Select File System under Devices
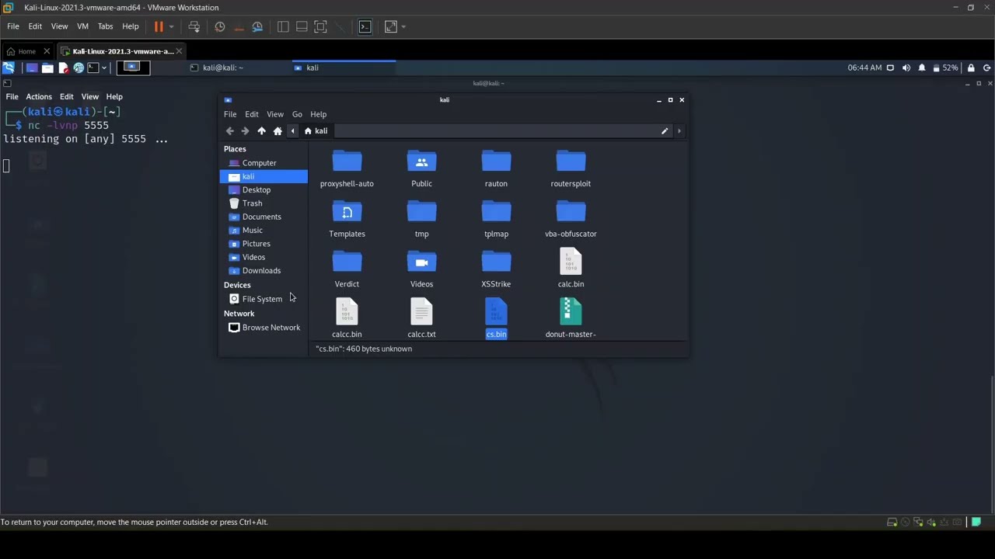 point(264,299)
